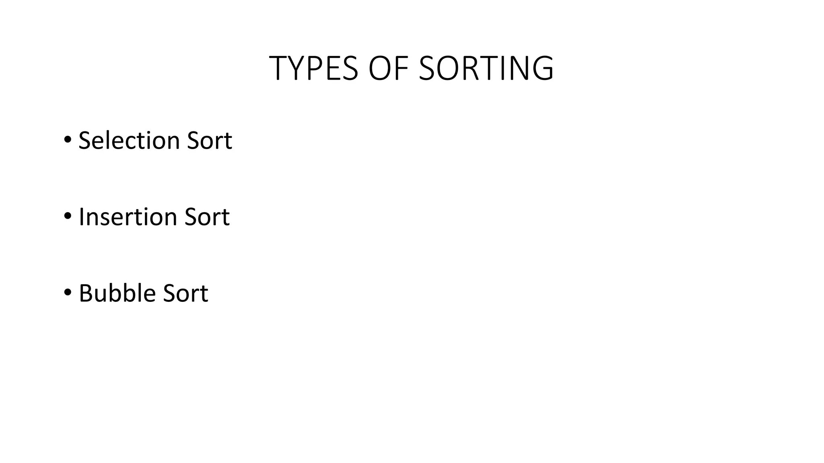Place cursor at end of Bubble Sort
Screen dimensions: 824x463
point(208,294)
